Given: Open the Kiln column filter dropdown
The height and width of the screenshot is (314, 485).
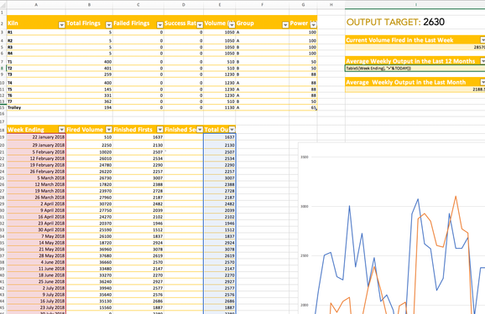Looking at the screenshot, I should point(61,25).
